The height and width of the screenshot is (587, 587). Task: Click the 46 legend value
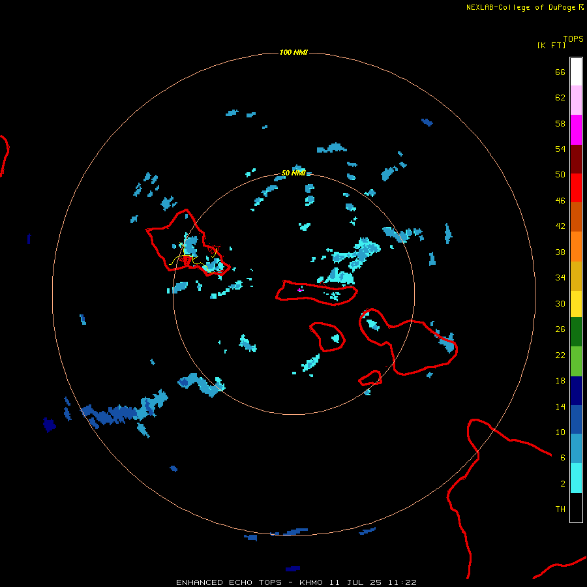coord(560,201)
